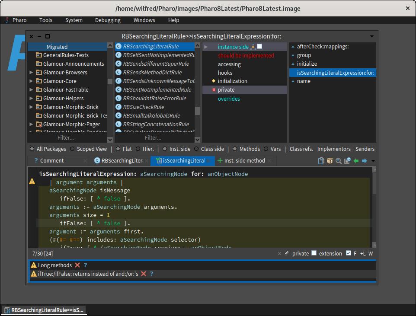The image size is (416, 316).
Task: Click the green back navigation arrow
Action: point(356,161)
